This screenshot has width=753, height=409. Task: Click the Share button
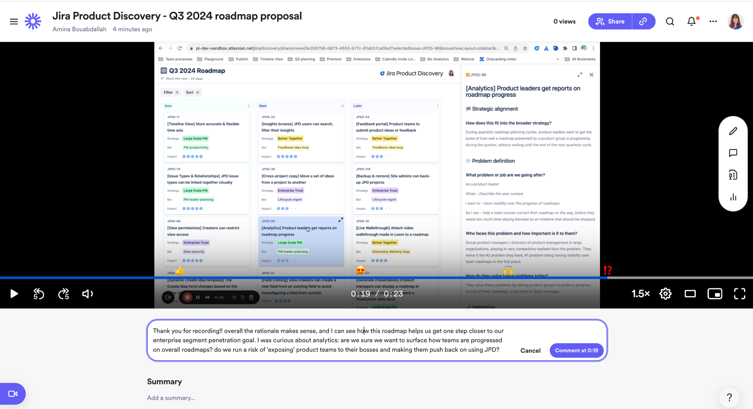[x=610, y=21]
